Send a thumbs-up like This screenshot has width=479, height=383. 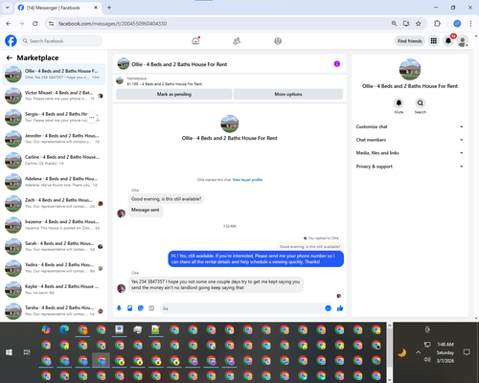(340, 308)
